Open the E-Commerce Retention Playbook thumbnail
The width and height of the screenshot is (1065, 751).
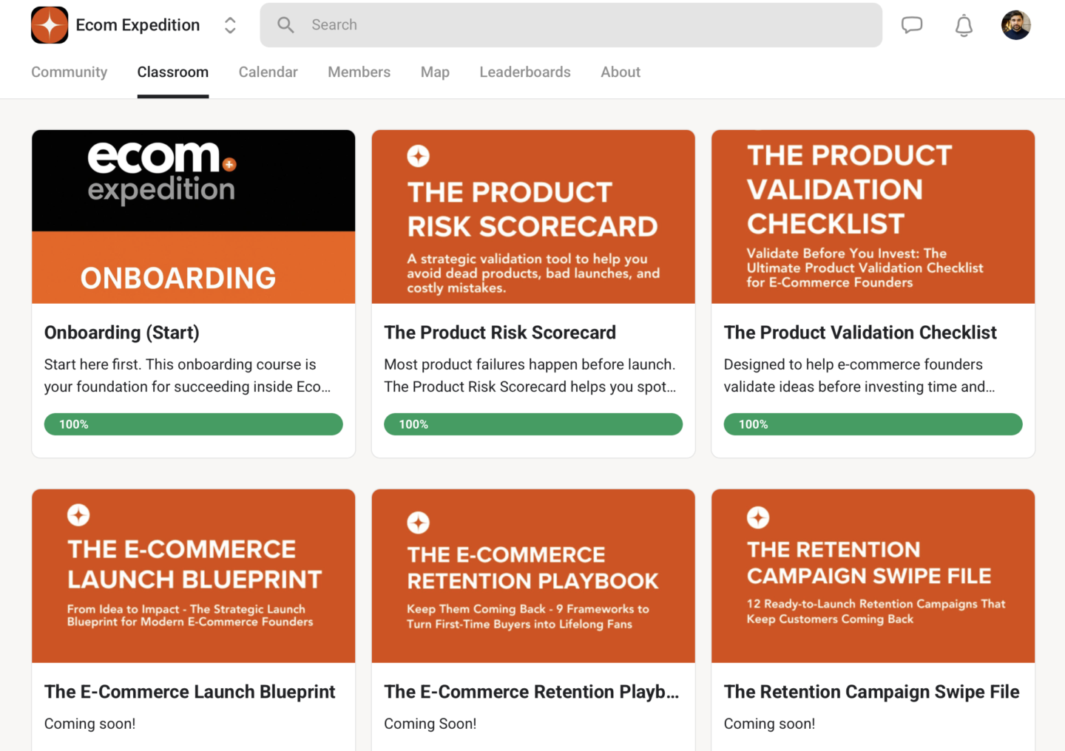pyautogui.click(x=533, y=576)
